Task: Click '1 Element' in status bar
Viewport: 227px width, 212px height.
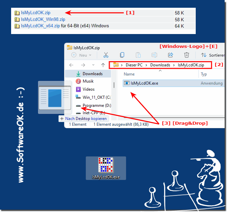Action: [x=78, y=124]
